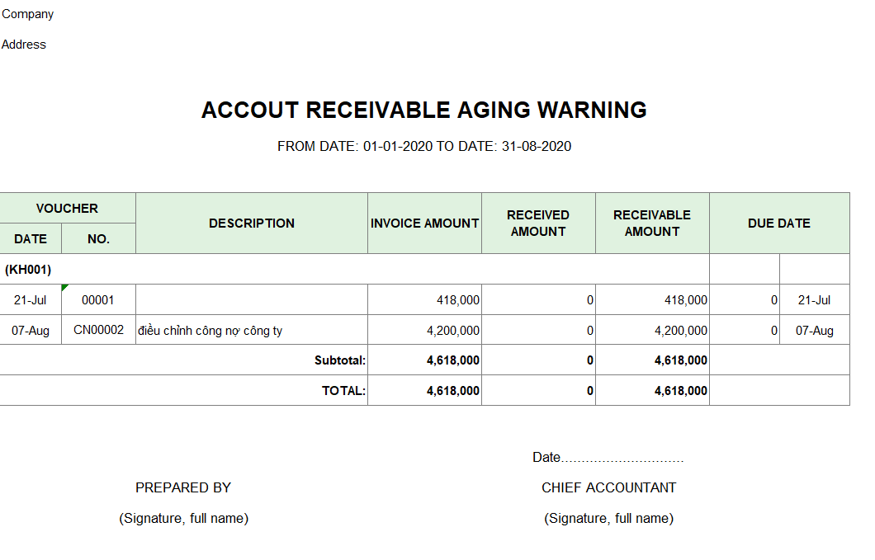Click the From Date to Date range line
Viewport: 875px width, 560px height.
coord(424,146)
